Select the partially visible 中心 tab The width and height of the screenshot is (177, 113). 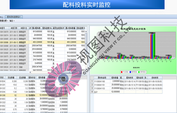tap(1, 17)
